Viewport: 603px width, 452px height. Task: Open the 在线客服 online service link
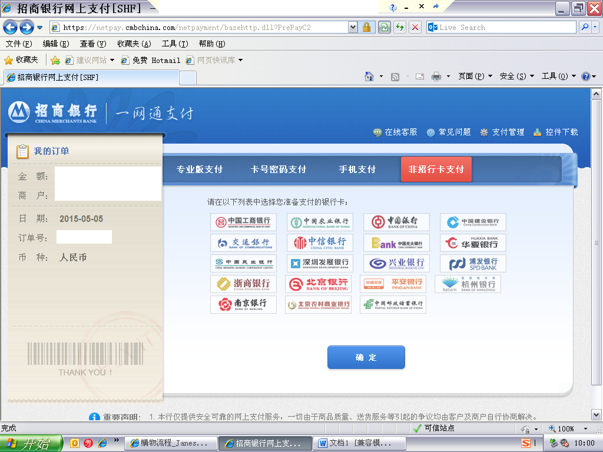(x=395, y=132)
